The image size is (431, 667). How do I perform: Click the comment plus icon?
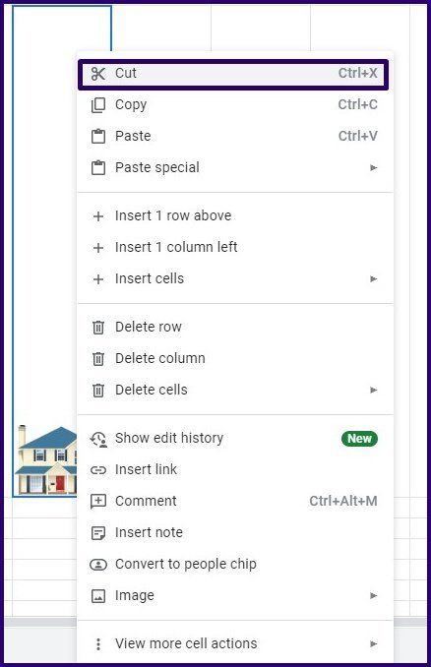pos(98,502)
